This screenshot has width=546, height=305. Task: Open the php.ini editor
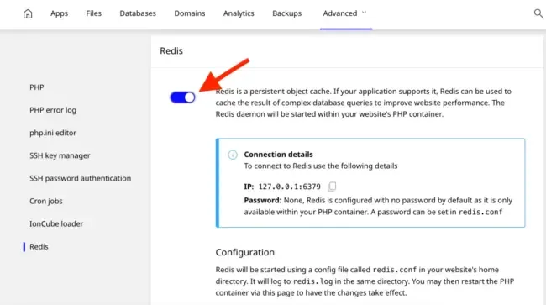click(53, 133)
